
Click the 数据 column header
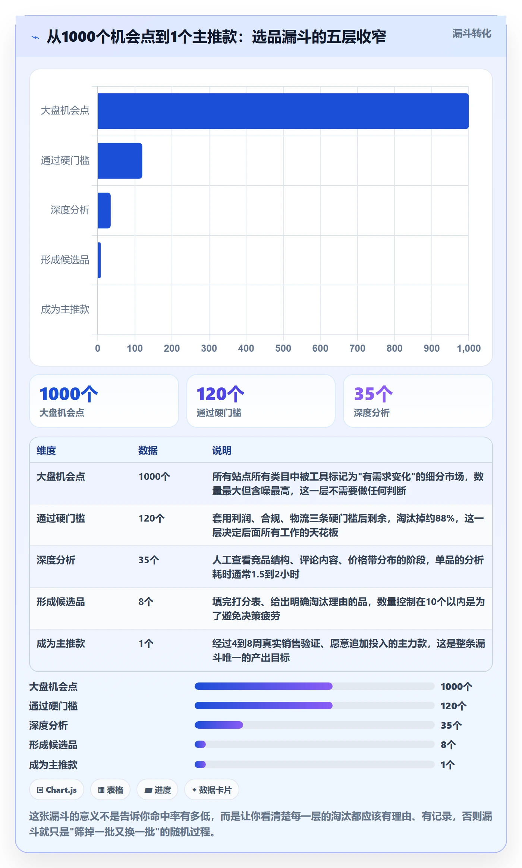click(x=148, y=450)
